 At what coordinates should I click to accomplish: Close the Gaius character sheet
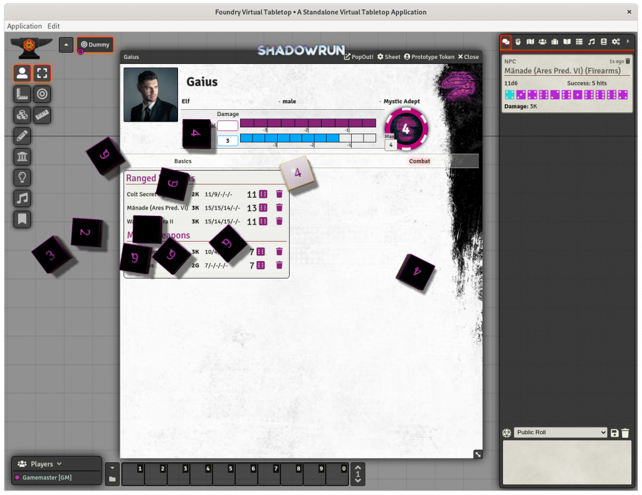[468, 57]
